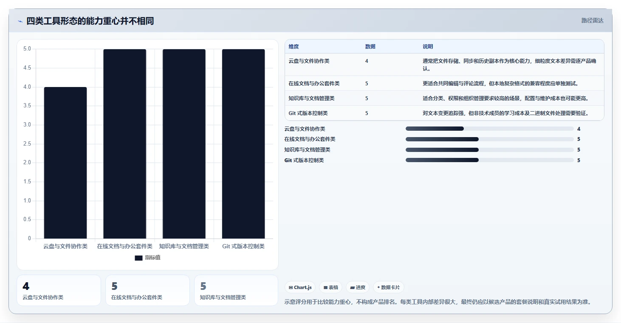Screen dimensions: 621x323
Task: Click the lightning icon beside the title
Action: click(20, 21)
